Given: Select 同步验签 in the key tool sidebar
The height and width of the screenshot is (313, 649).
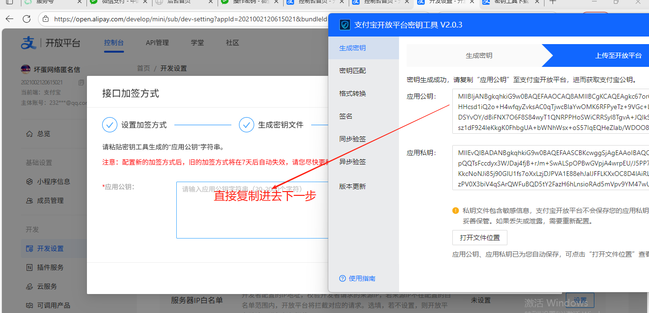Looking at the screenshot, I should (364, 139).
